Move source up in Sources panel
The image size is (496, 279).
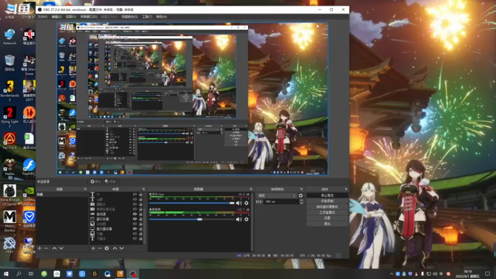[115, 249]
